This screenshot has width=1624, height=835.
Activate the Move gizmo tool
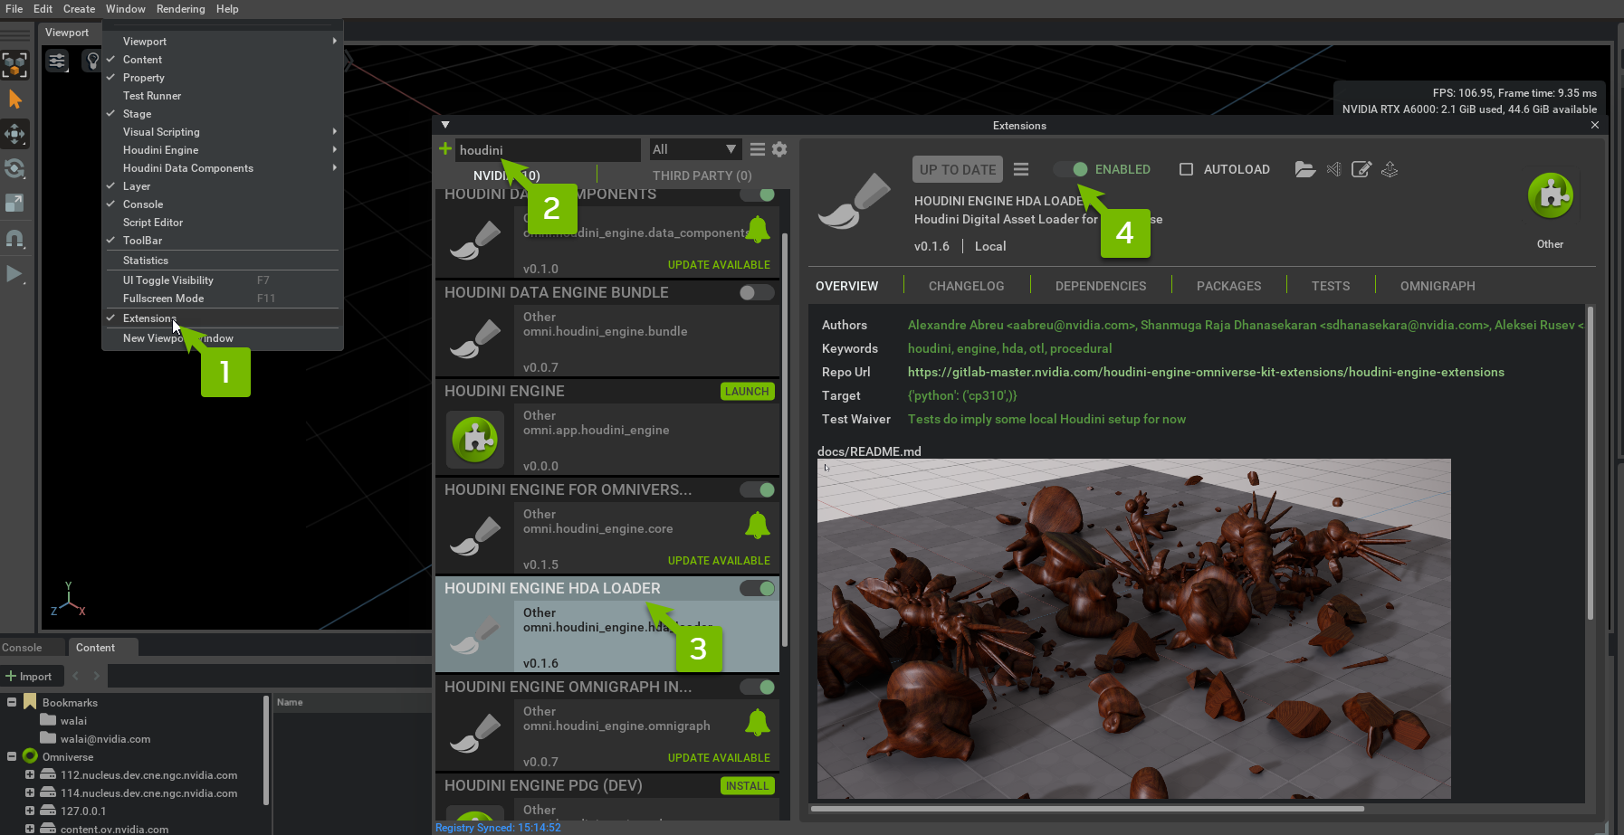(x=14, y=134)
